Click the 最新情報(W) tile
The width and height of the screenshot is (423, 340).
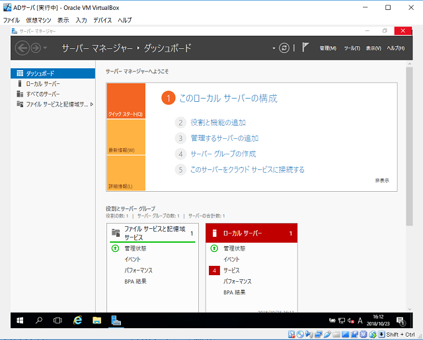(126, 137)
